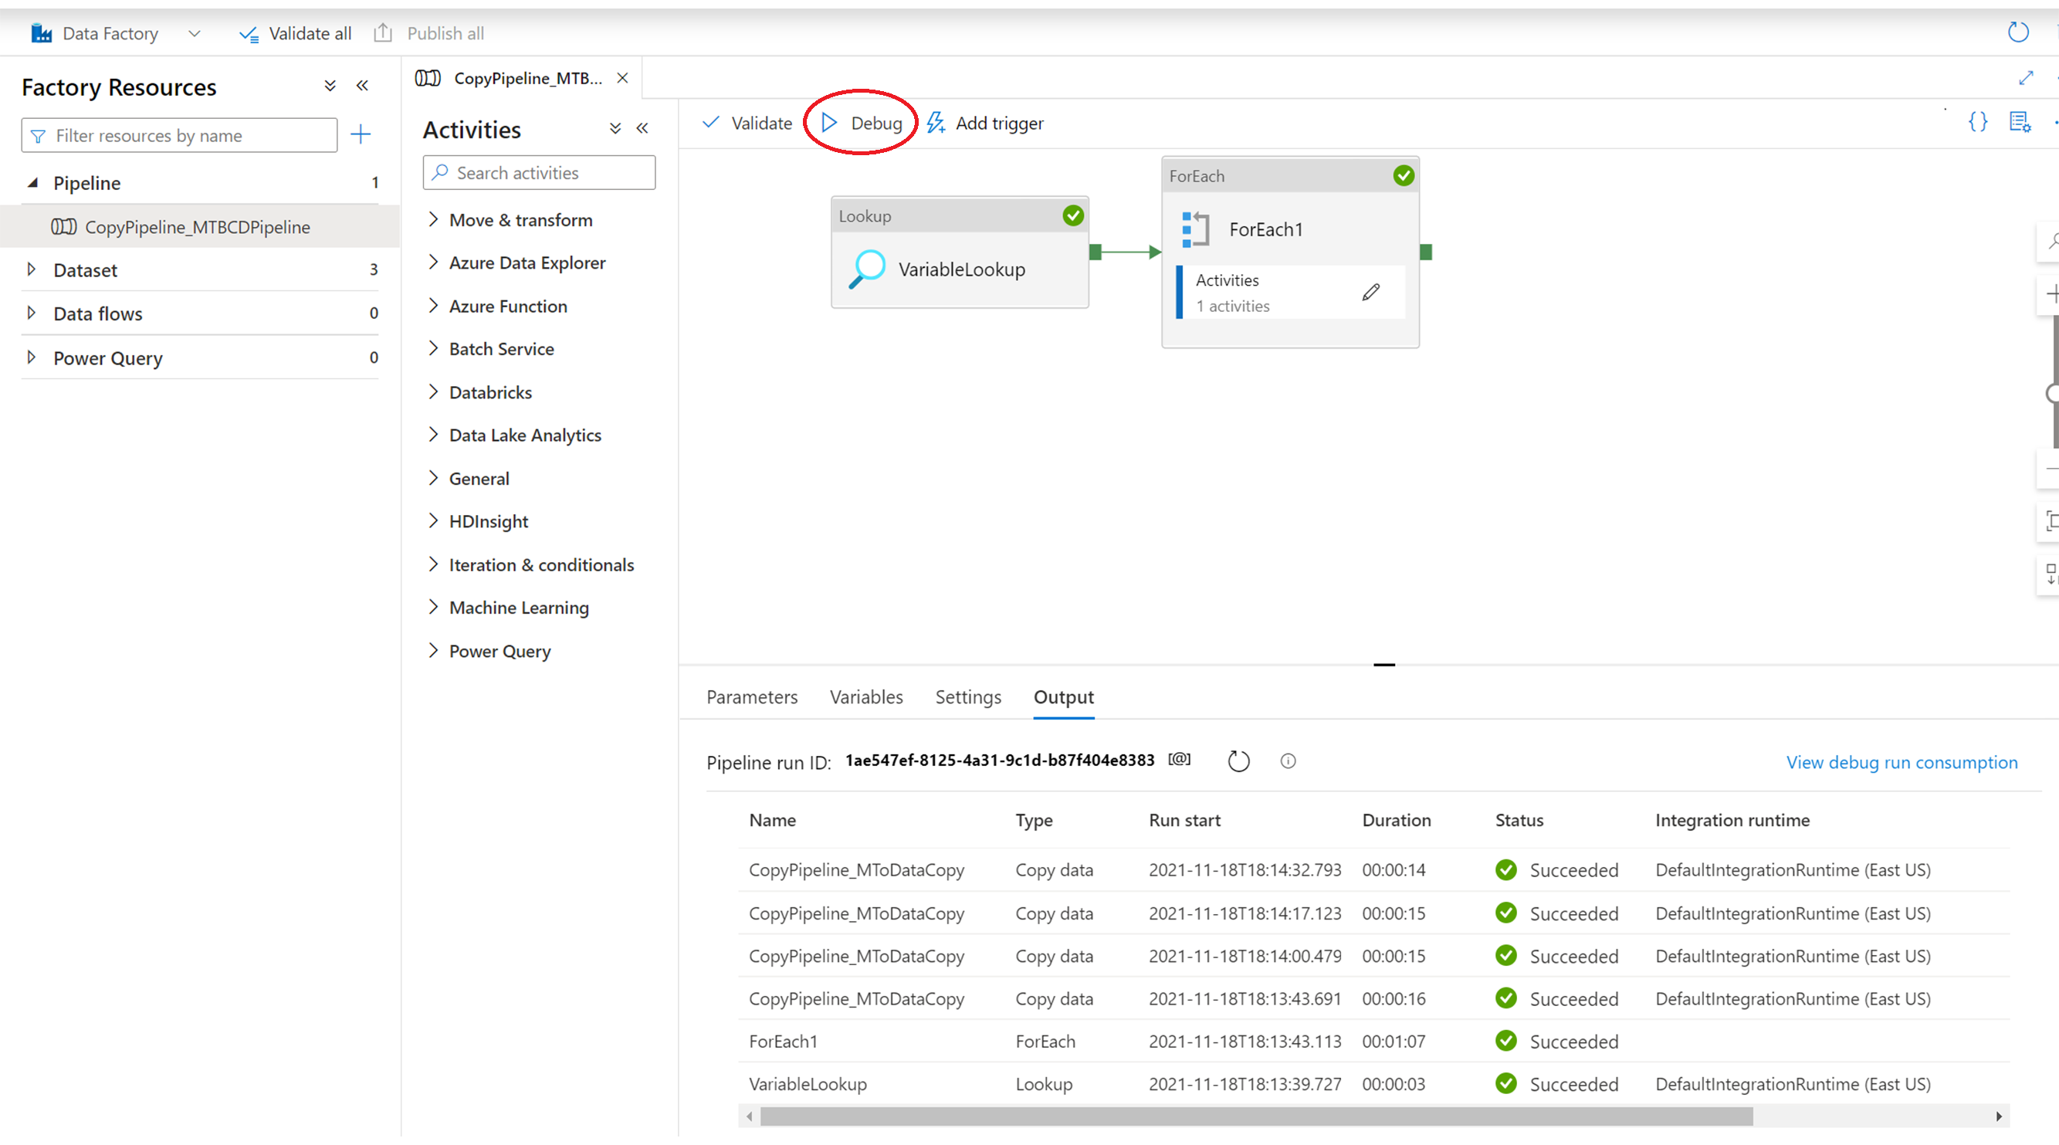The height and width of the screenshot is (1145, 2059).
Task: Sort by the Run start column header
Action: (x=1184, y=820)
